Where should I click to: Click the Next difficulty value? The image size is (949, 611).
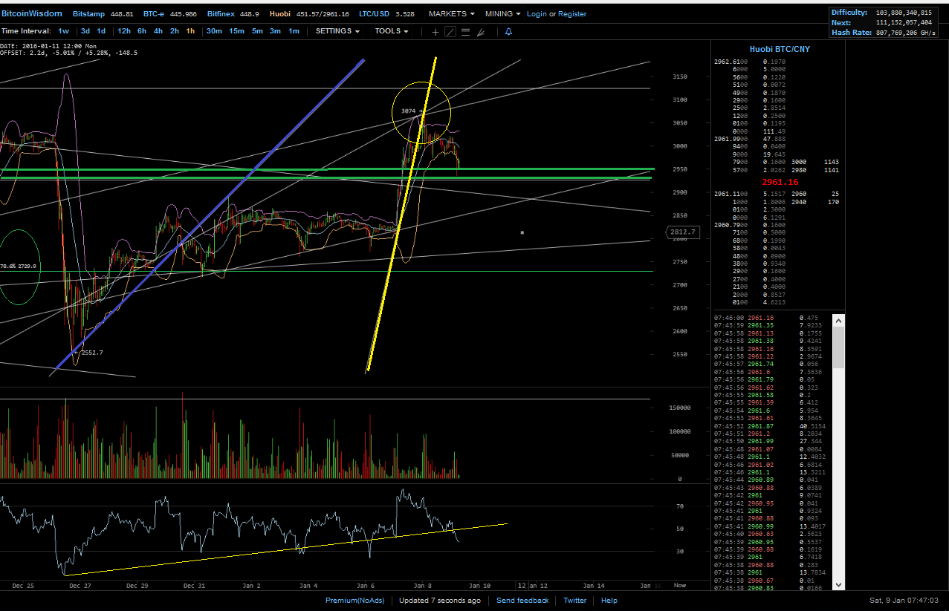click(x=903, y=23)
